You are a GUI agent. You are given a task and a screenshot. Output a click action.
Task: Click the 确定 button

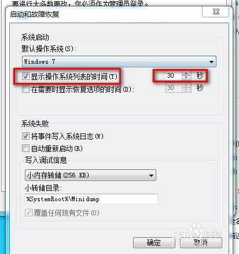154,242
